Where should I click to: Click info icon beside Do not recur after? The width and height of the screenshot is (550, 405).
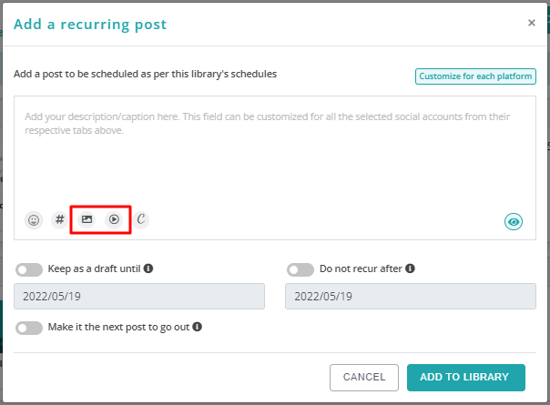point(410,268)
